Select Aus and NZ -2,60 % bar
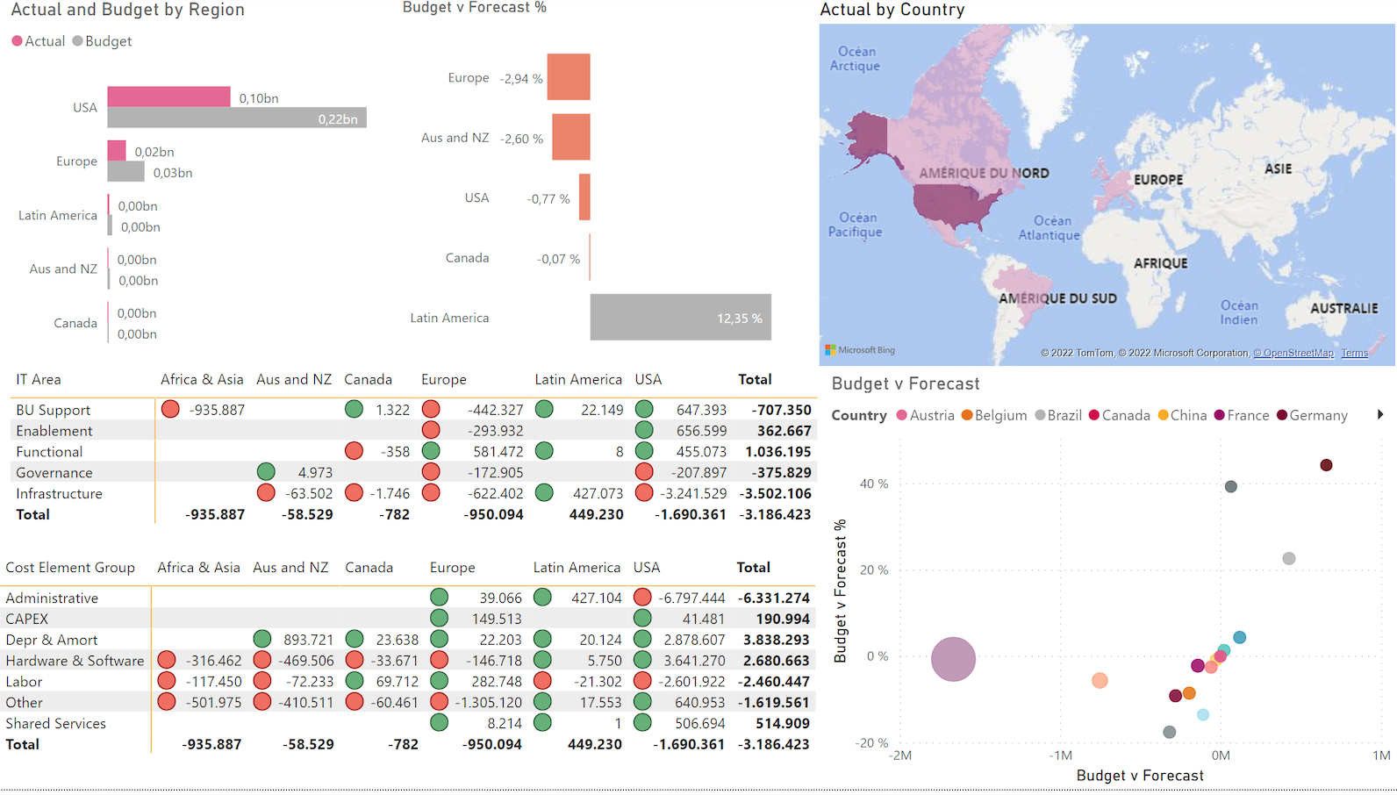Viewport: 1397px width, 795px height. tap(571, 137)
